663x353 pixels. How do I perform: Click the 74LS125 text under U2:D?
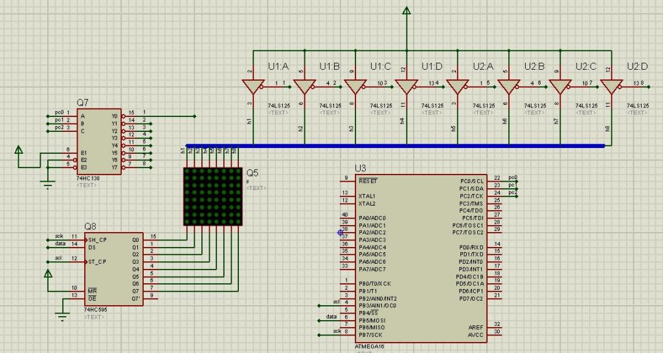638,105
